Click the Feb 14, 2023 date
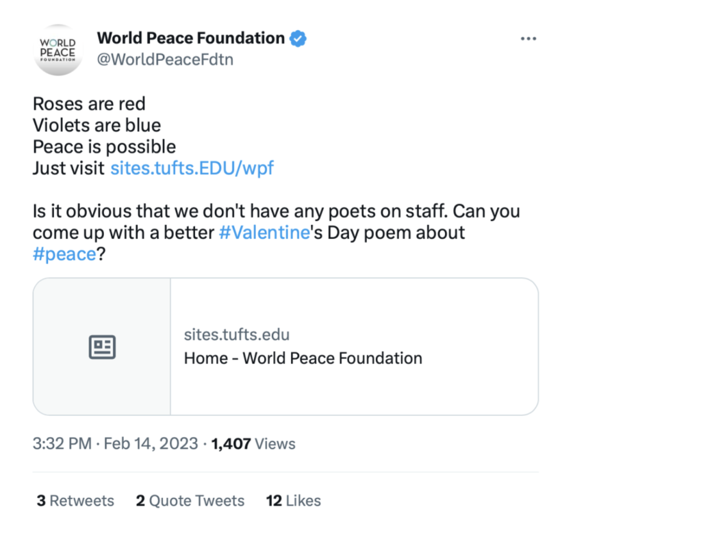Screen dimensions: 701x537 click(151, 444)
